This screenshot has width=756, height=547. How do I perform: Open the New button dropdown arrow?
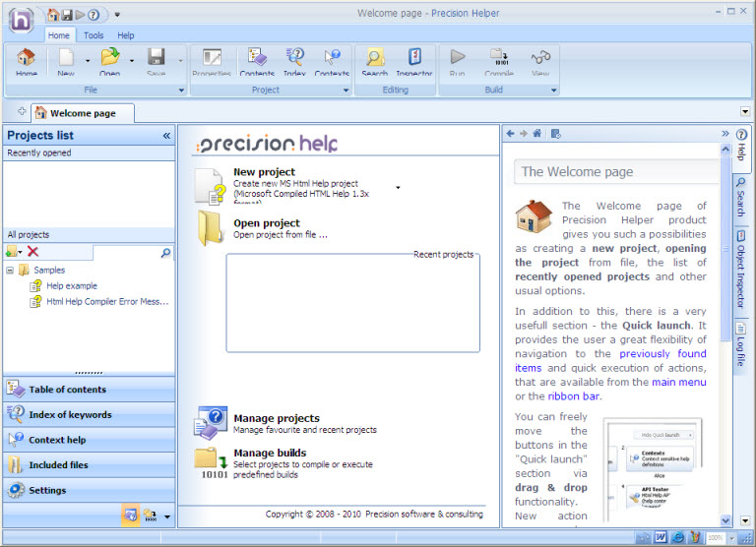click(88, 61)
